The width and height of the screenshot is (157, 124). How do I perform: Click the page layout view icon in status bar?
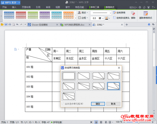pyautogui.click(x=96, y=122)
